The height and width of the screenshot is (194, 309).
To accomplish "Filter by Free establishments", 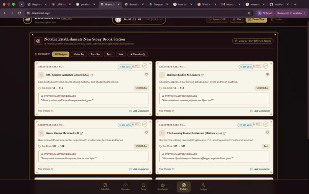I will tap(121, 54).
